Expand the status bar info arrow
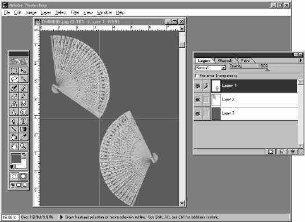This screenshot has width=305, height=222. pos(61,217)
